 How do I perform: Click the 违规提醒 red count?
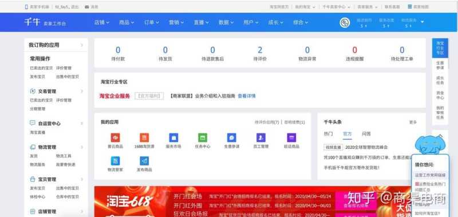pos(354,50)
